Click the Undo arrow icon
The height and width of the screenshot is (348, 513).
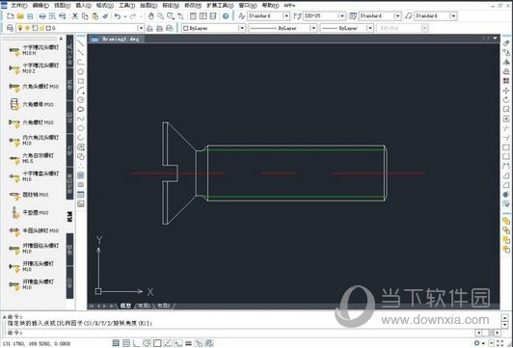(117, 16)
